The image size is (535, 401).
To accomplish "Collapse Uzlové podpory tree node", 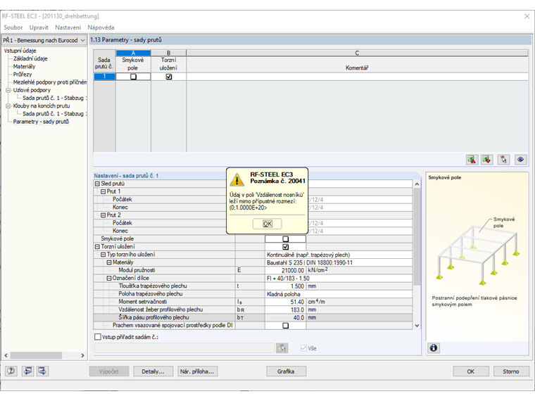I will click(8, 90).
